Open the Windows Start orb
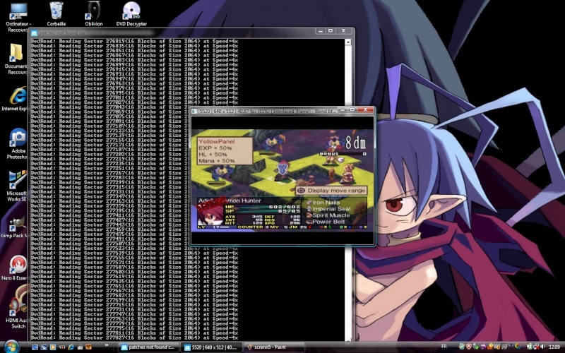The height and width of the screenshot is (353, 565). (11, 347)
